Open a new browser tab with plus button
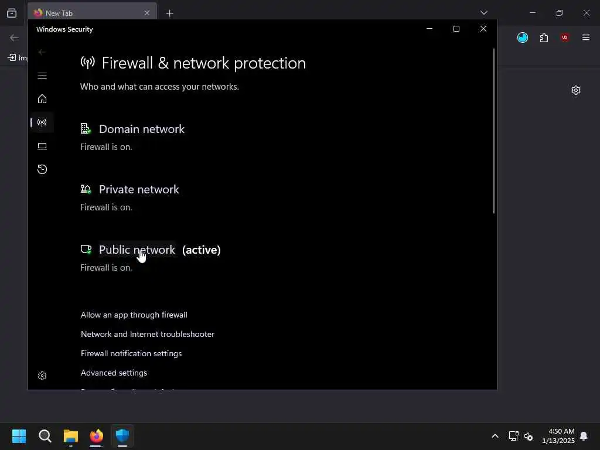 pyautogui.click(x=169, y=13)
